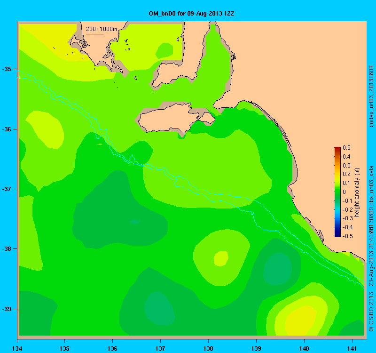Click the '200 1000m' contour legend label
Viewport: 376px width, 353px height.
coord(102,29)
